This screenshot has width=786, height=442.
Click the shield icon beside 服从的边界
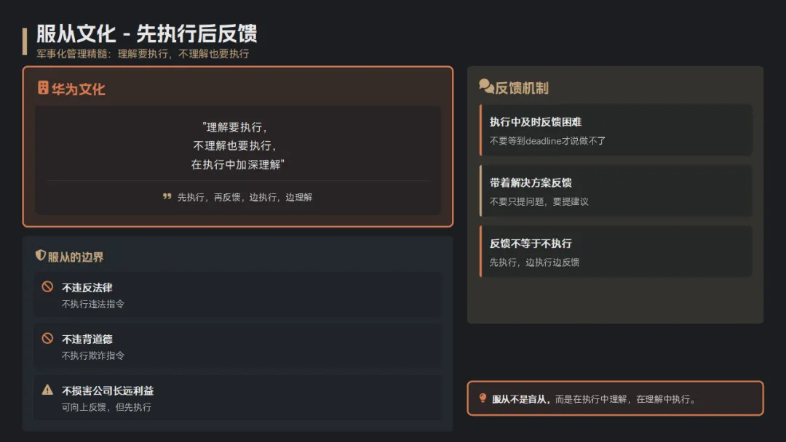pyautogui.click(x=41, y=255)
